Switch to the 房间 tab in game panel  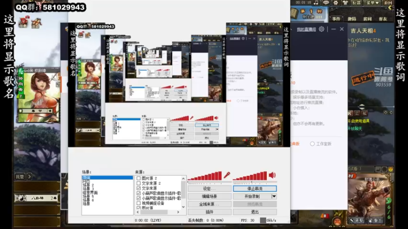pyautogui.click(x=367, y=19)
